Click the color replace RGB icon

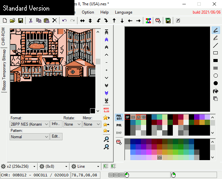[148, 21]
